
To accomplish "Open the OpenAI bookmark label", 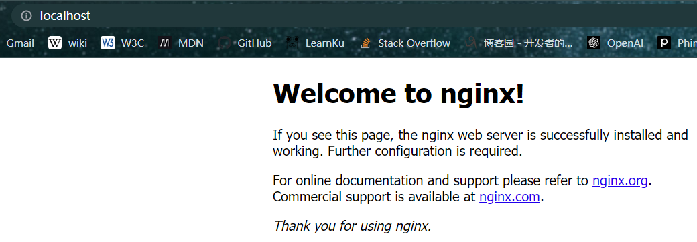I will (625, 43).
